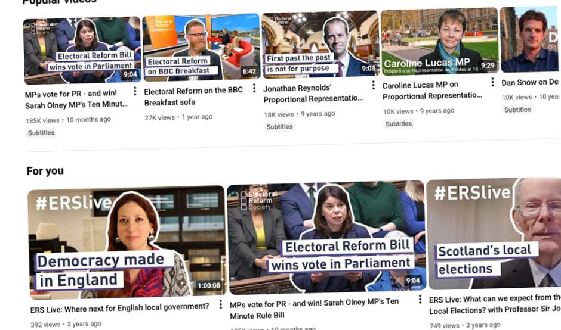
Task: Open options for BBC Breakfast sofa video
Action: pyautogui.click(x=254, y=88)
